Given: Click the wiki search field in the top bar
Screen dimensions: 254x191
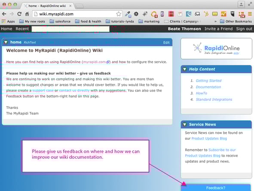Looking at the screenshot, I should tap(70, 29).
